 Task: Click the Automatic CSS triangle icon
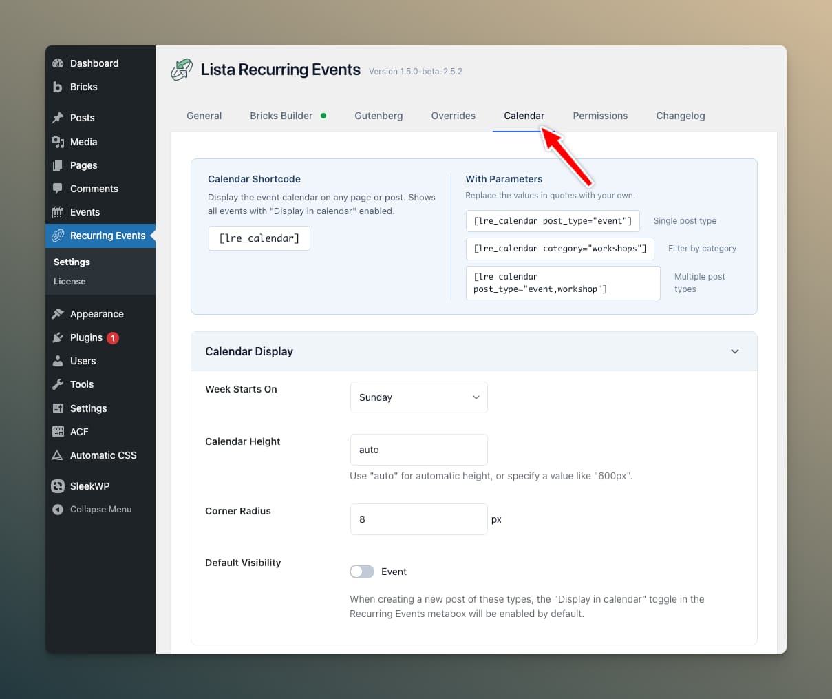[x=58, y=455]
